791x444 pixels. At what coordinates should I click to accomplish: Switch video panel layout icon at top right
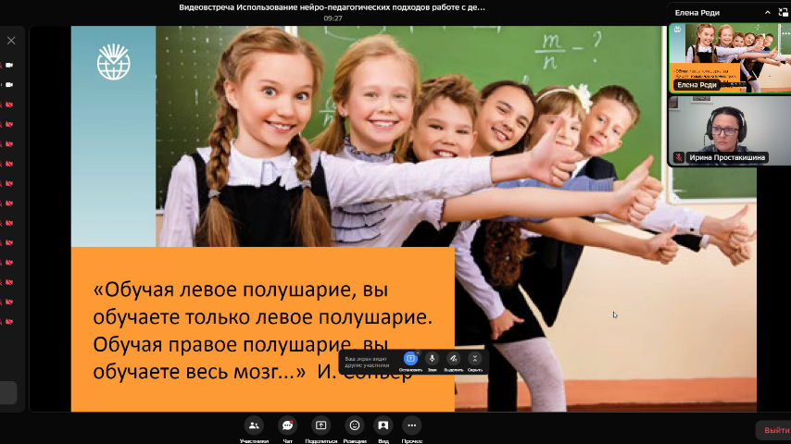click(x=783, y=13)
